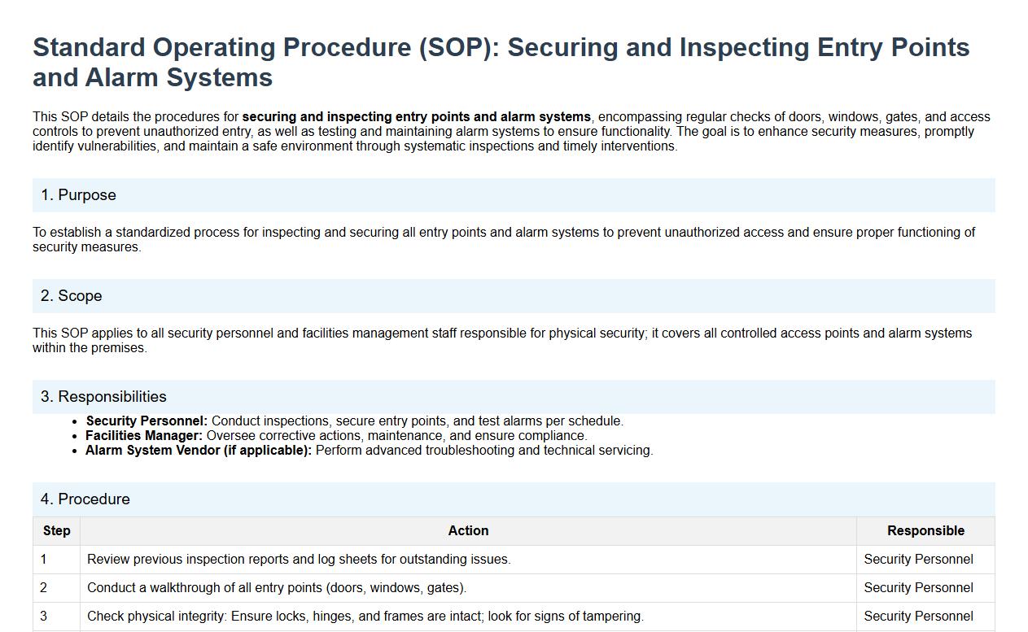
Task: Click the "Security Personnel:" bullet label
Action: [147, 421]
